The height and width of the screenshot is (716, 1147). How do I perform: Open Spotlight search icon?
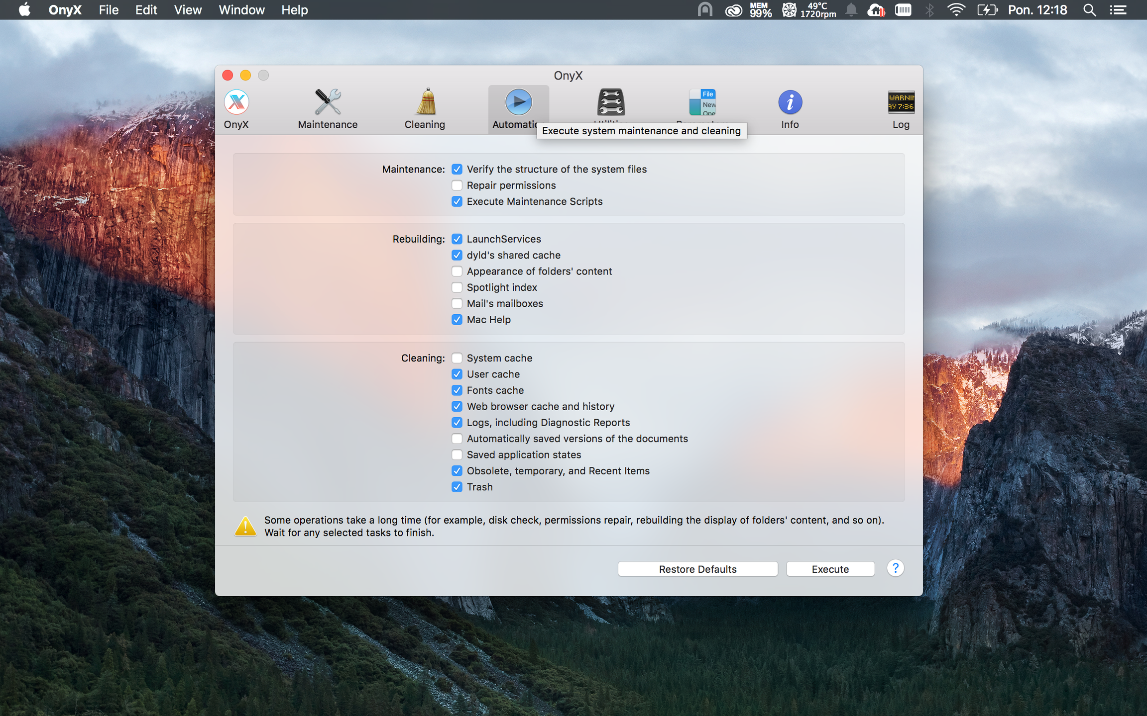1089,10
